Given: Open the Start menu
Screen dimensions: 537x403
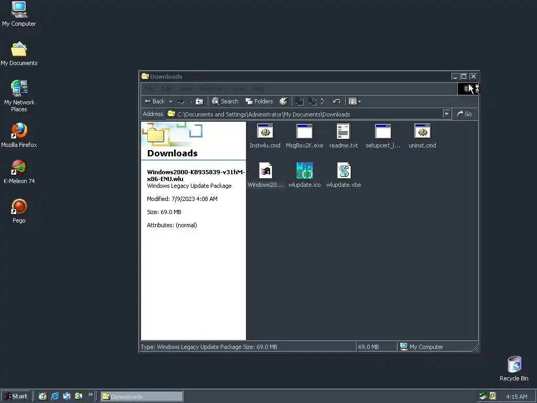Looking at the screenshot, I should click(15, 397).
